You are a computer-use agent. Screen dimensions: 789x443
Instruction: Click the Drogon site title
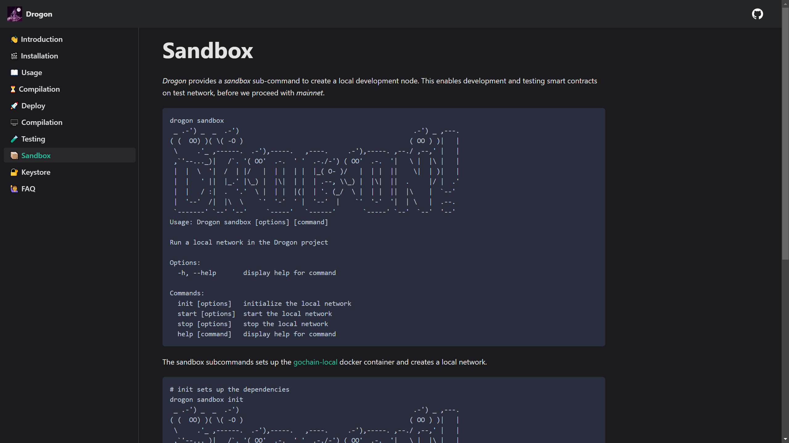click(39, 14)
